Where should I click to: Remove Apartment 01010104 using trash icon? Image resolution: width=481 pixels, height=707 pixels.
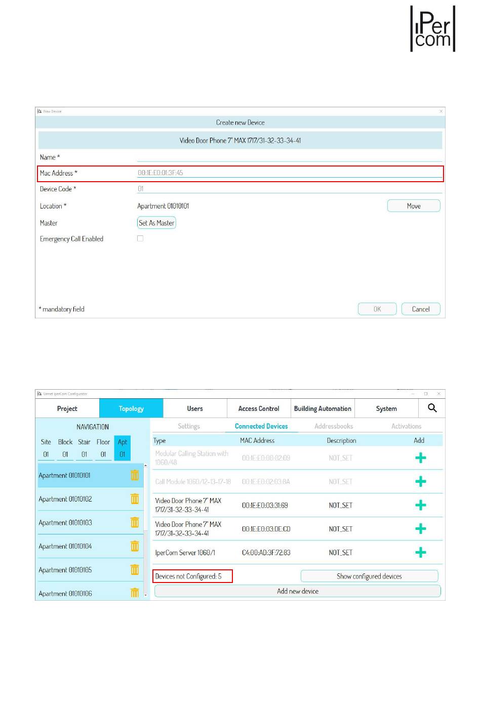click(x=135, y=546)
